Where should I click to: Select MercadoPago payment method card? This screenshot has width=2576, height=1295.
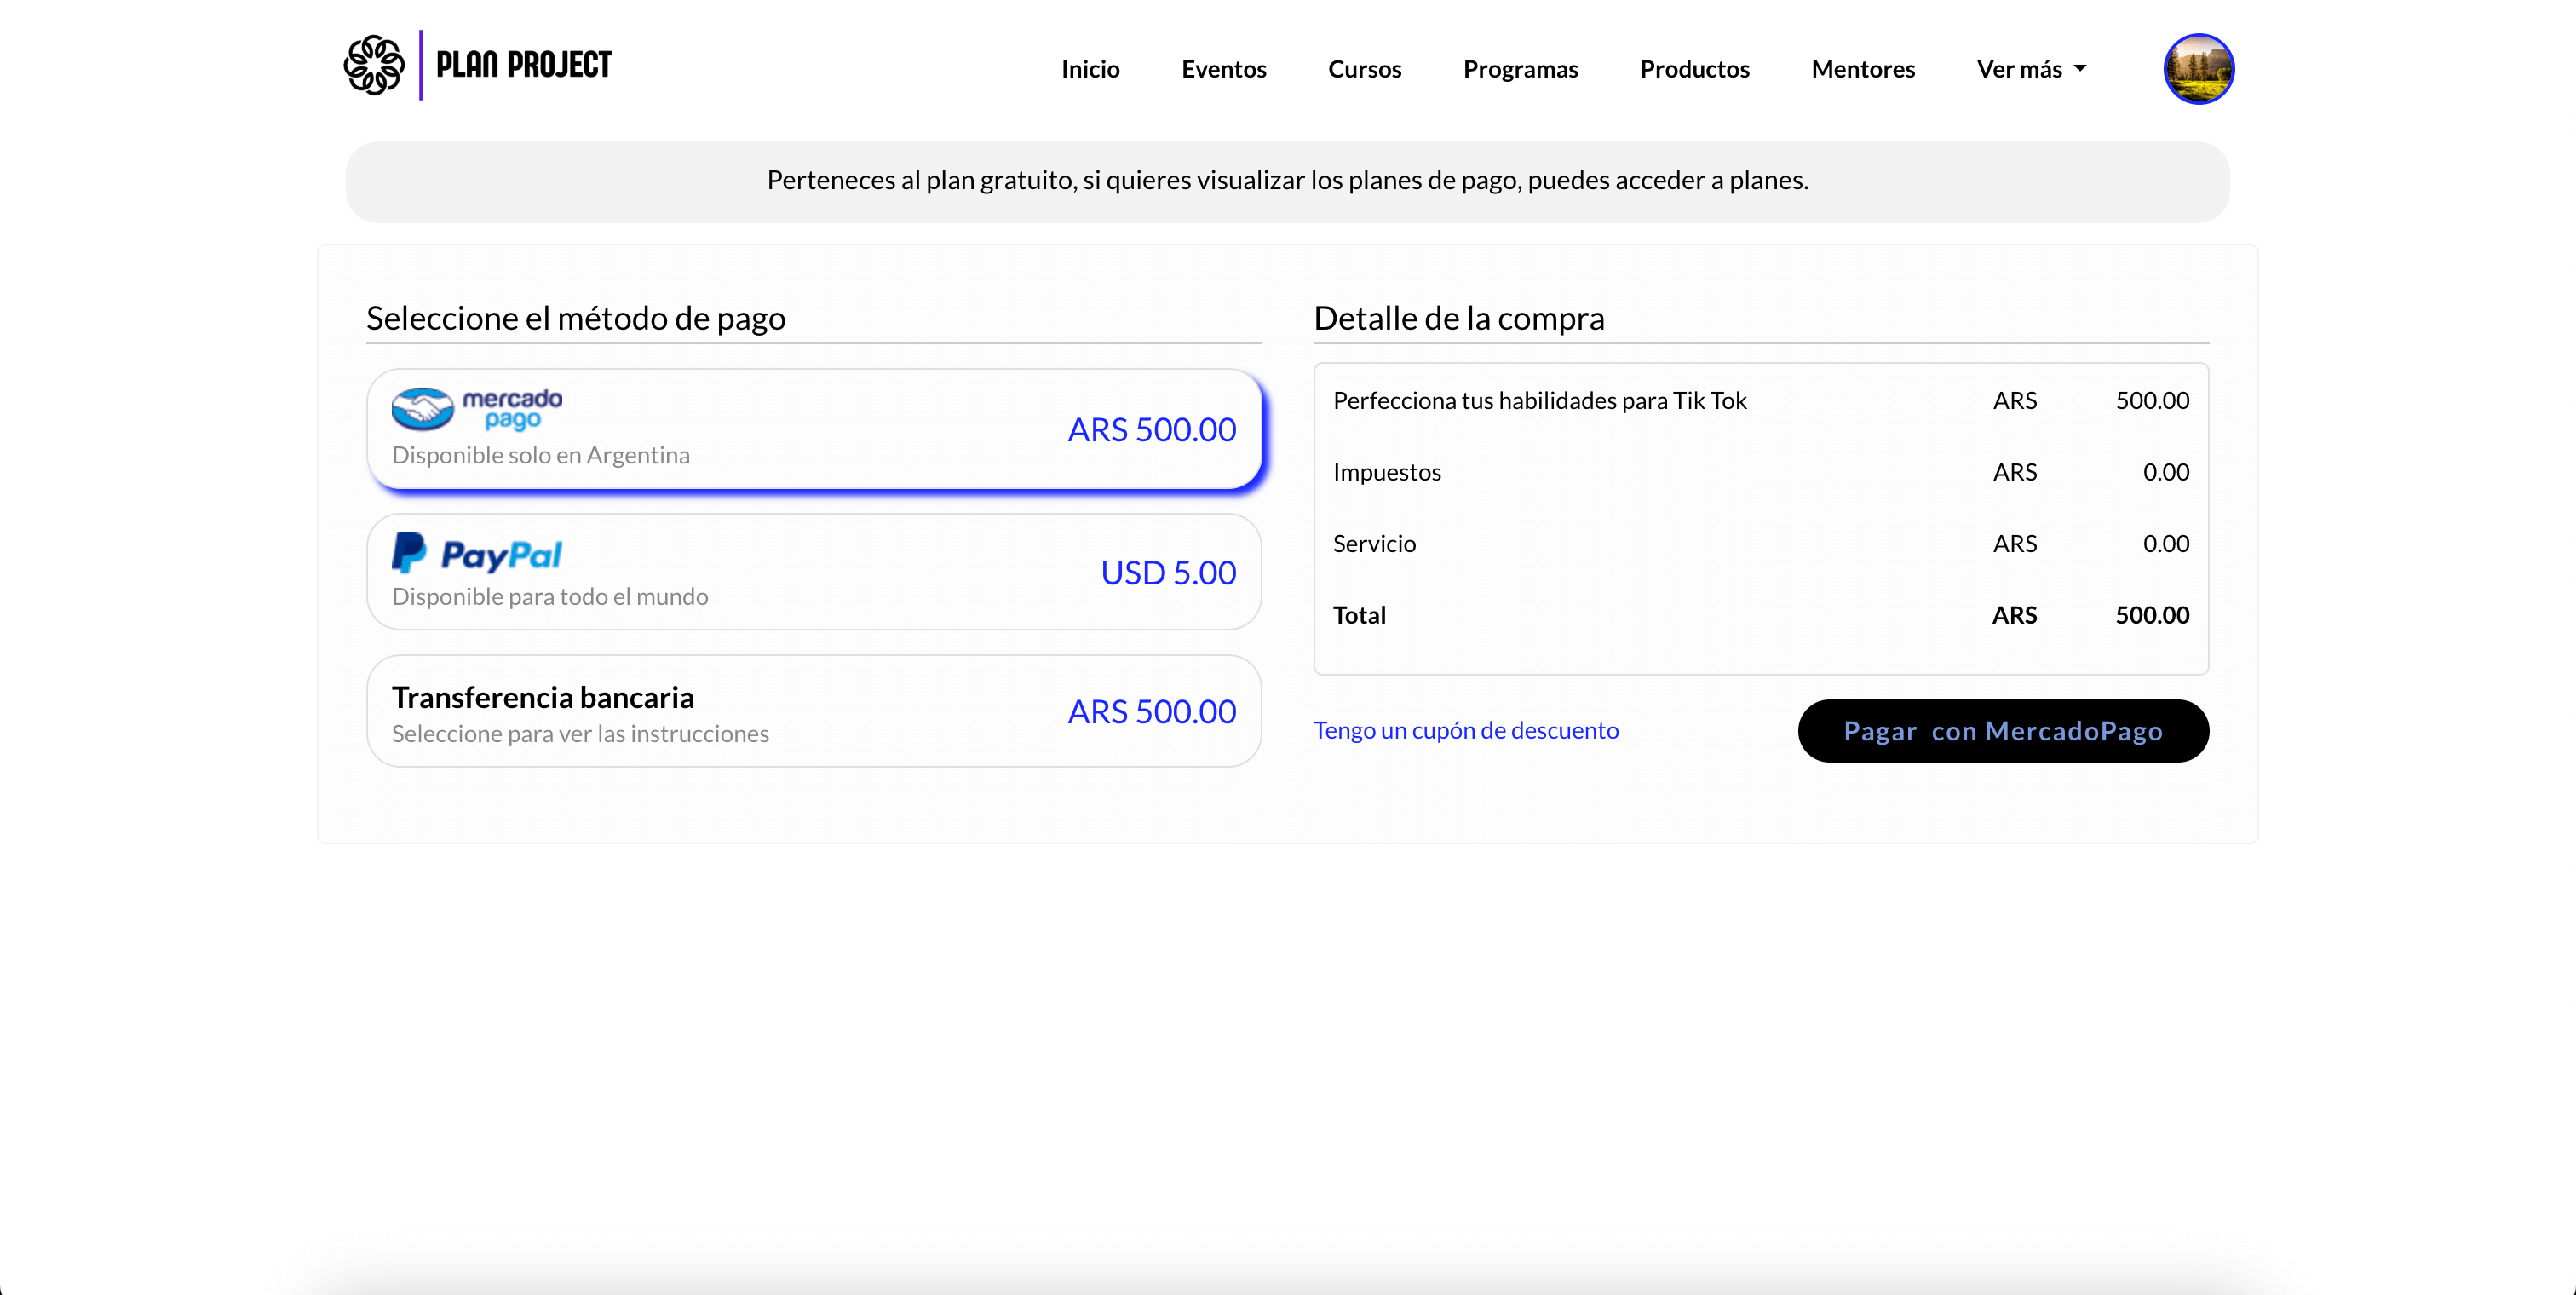[x=813, y=430]
